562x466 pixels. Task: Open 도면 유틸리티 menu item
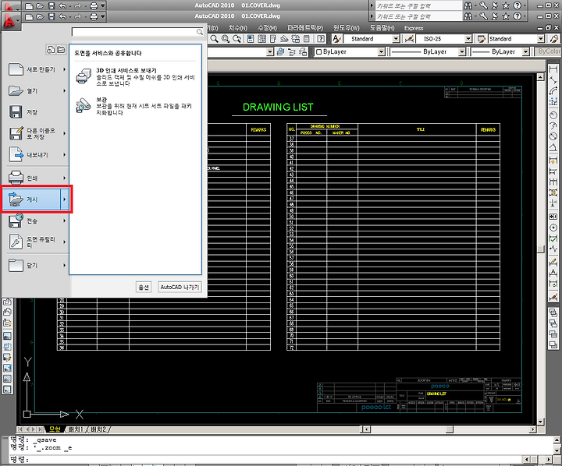point(34,242)
